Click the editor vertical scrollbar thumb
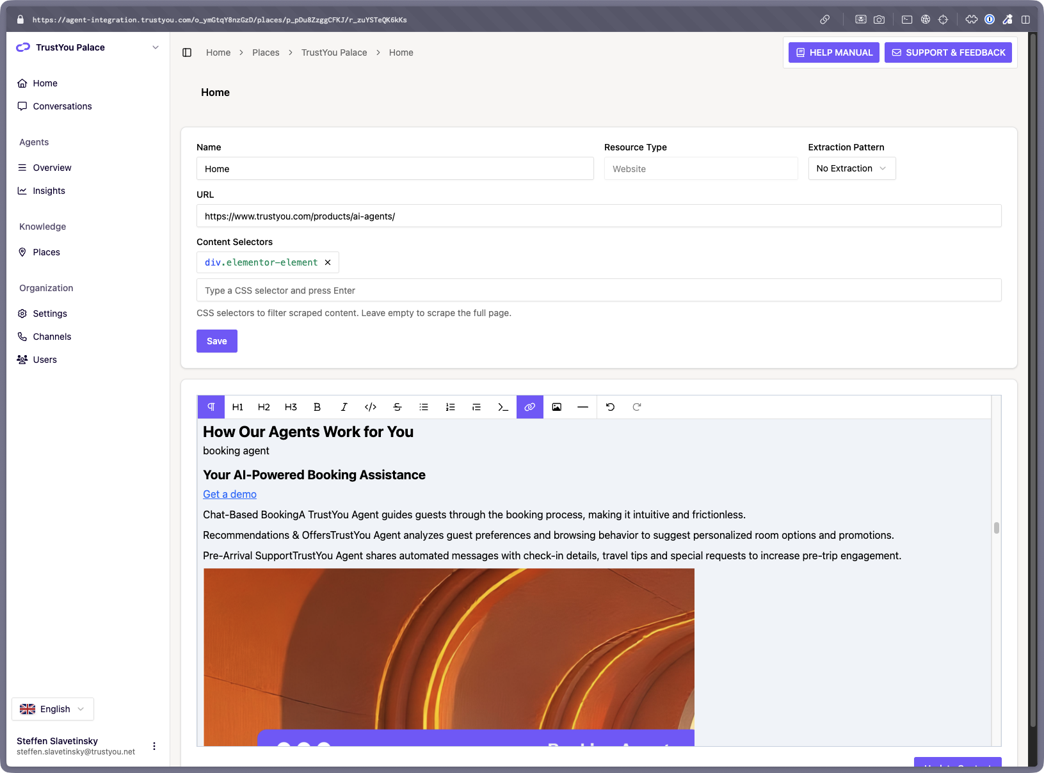This screenshot has width=1044, height=773. tap(997, 528)
